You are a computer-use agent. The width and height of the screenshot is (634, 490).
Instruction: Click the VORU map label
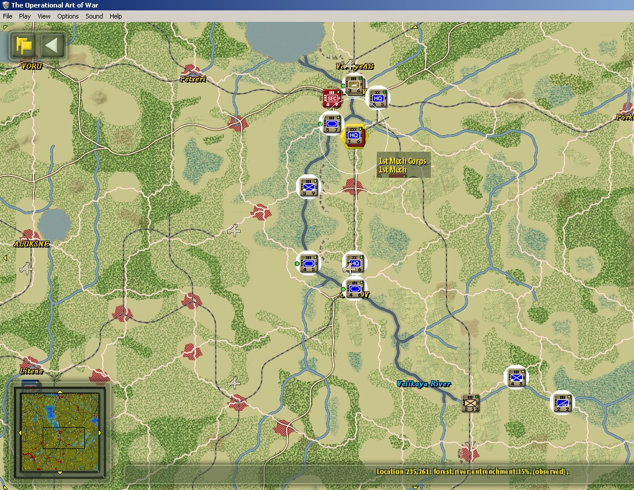[32, 66]
